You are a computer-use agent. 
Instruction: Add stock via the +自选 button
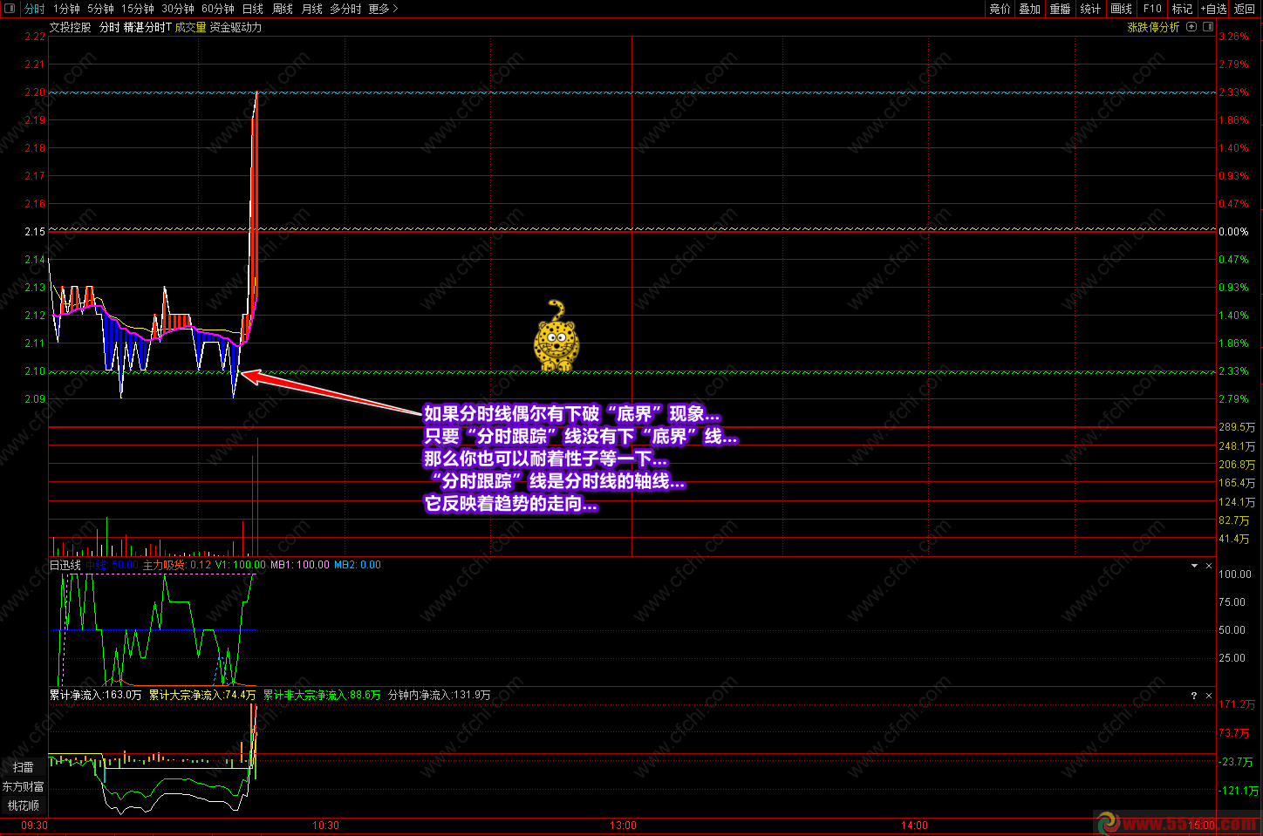click(1213, 9)
